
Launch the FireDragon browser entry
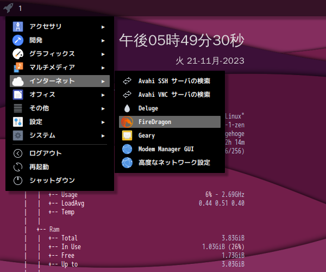click(x=170, y=122)
